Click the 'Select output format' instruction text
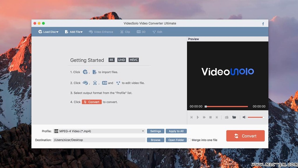 pos(101,93)
